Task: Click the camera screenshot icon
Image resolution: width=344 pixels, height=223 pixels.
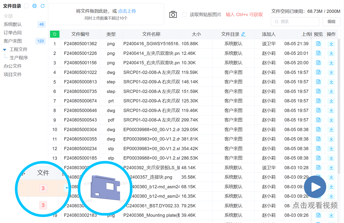Action: coord(173,15)
